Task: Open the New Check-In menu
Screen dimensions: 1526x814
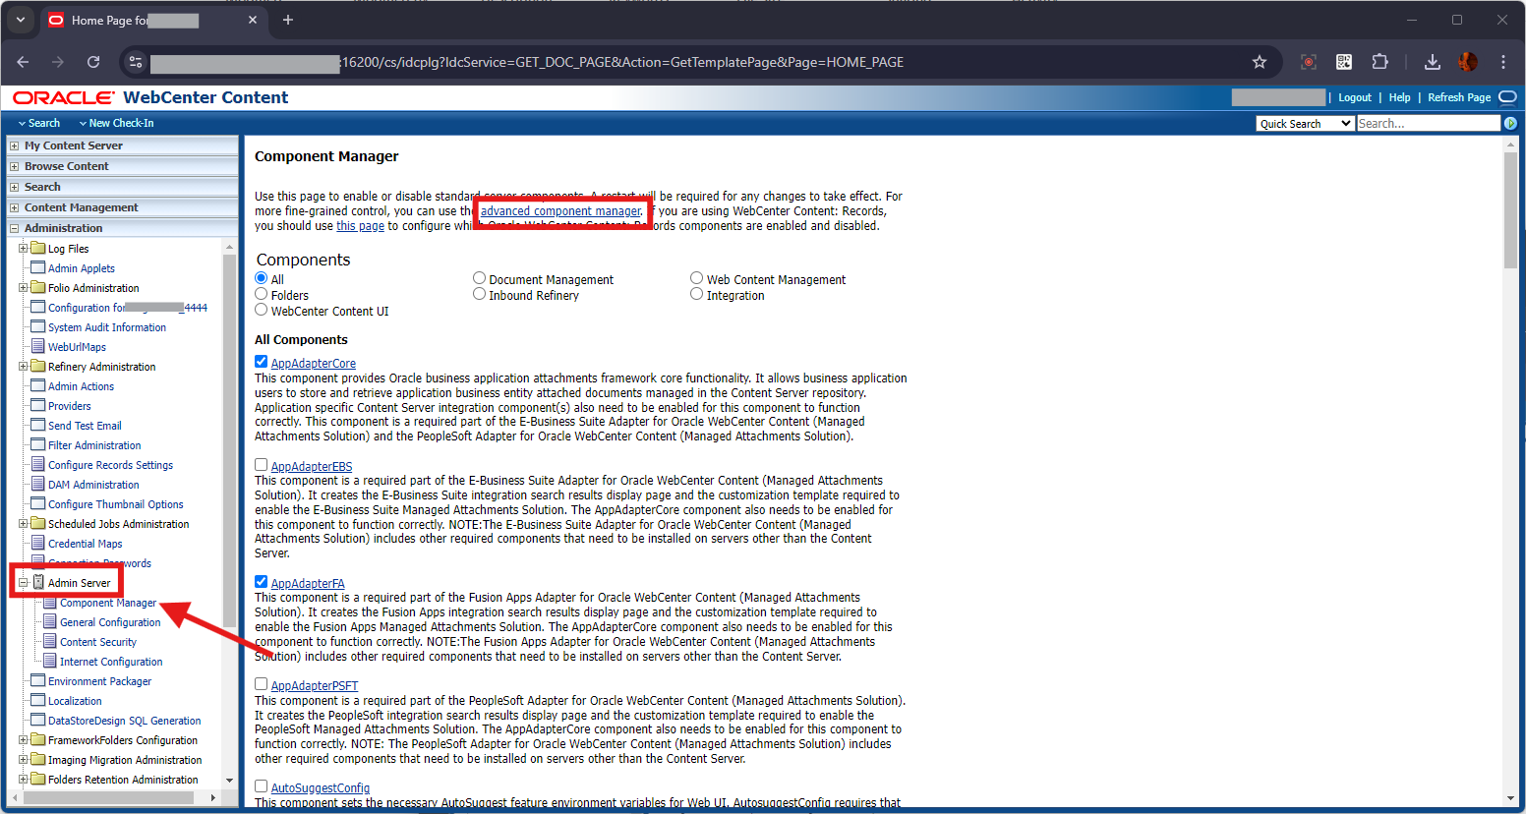Action: pyautogui.click(x=116, y=123)
